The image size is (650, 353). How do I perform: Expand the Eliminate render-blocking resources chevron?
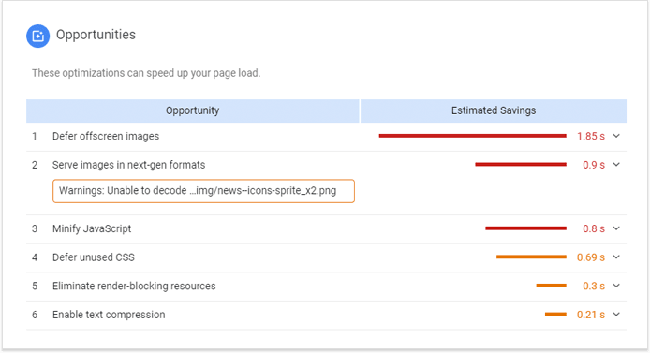616,286
